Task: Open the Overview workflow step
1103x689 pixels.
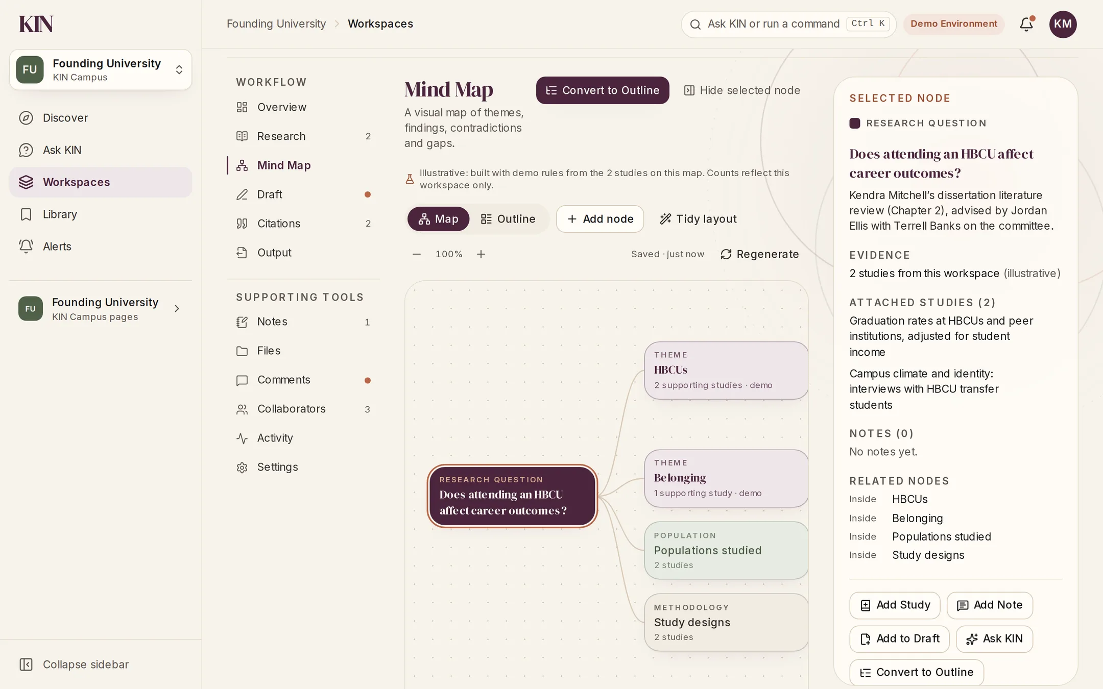Action: [303, 107]
